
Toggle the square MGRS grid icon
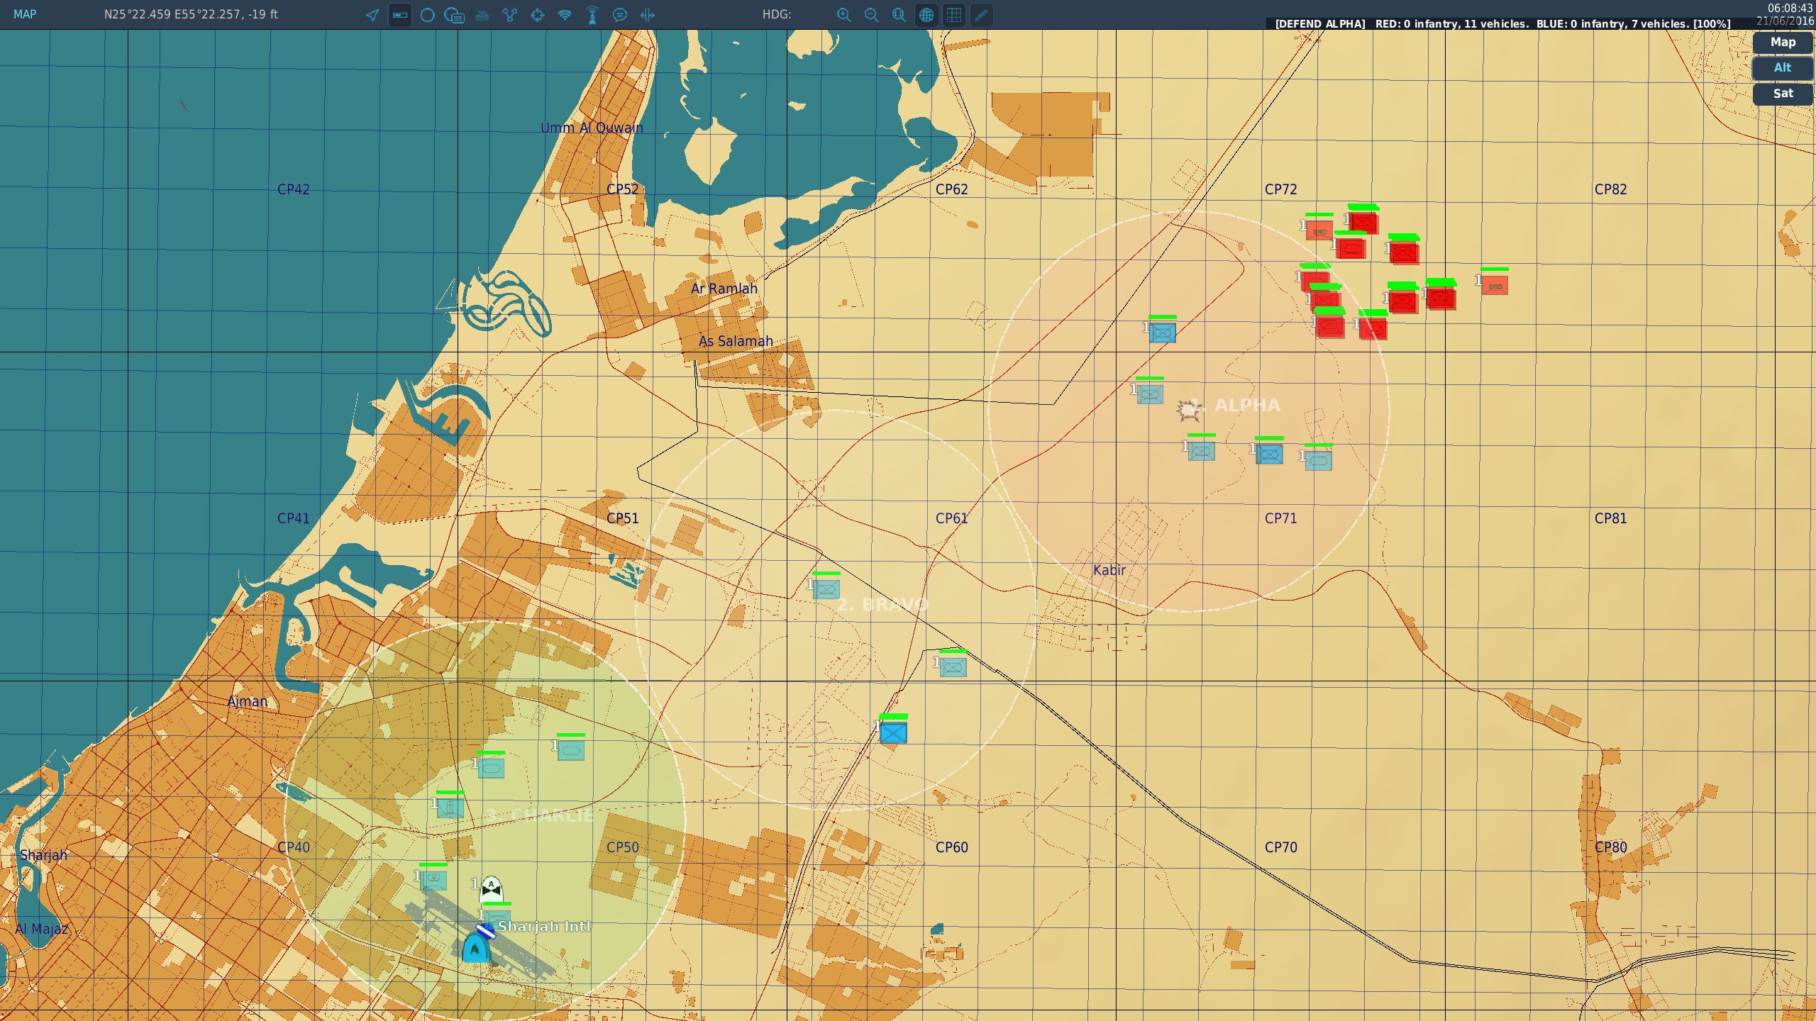(x=954, y=15)
